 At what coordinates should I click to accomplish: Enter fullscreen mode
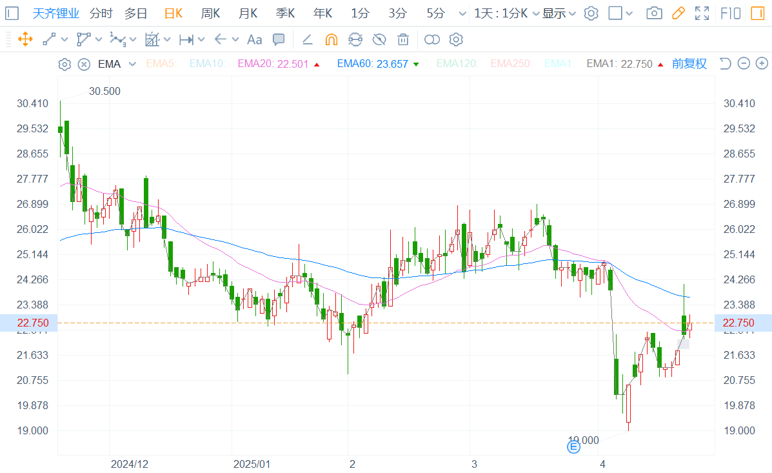click(702, 14)
